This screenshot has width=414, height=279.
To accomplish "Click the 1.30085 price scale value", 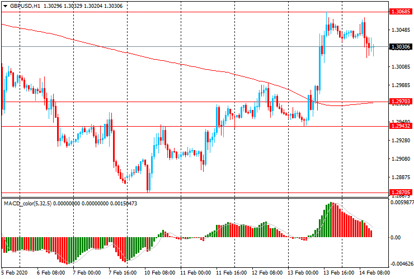I will click(401, 66).
